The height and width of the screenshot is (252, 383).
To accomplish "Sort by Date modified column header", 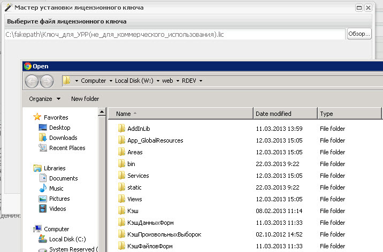I will tap(273, 114).
